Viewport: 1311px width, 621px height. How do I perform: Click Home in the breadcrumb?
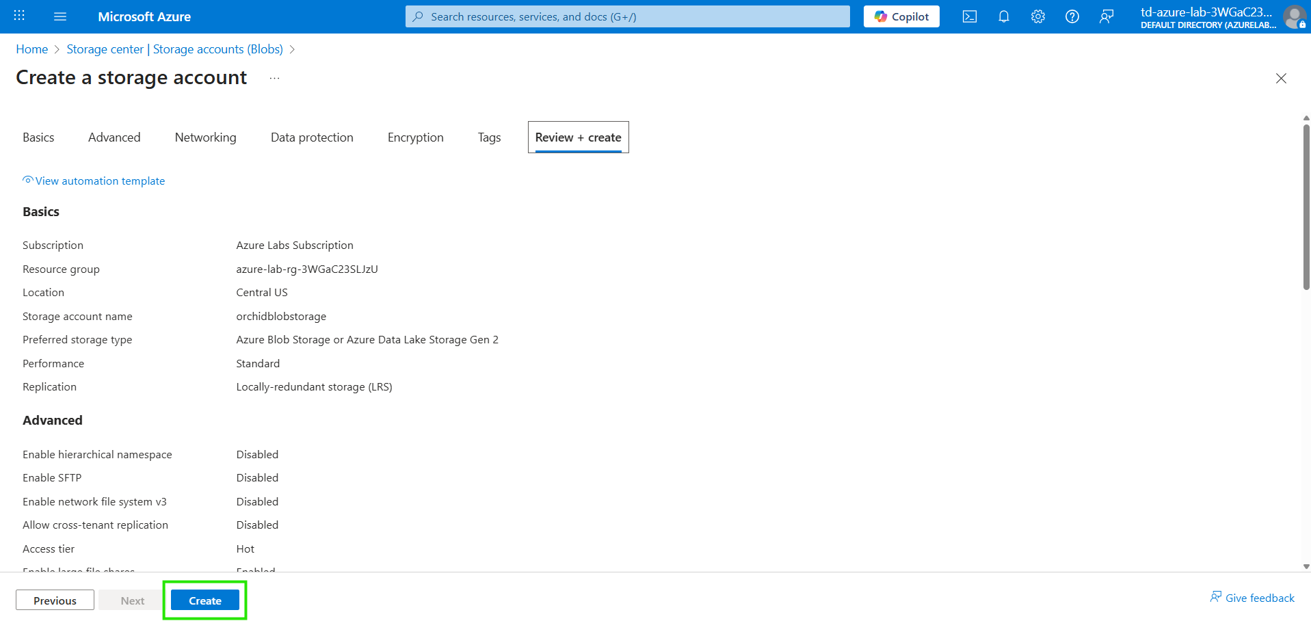coord(32,49)
